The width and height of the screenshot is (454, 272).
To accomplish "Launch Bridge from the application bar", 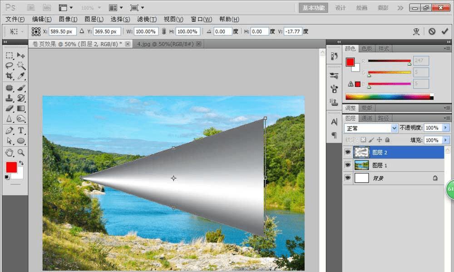I will pyautogui.click(x=31, y=8).
